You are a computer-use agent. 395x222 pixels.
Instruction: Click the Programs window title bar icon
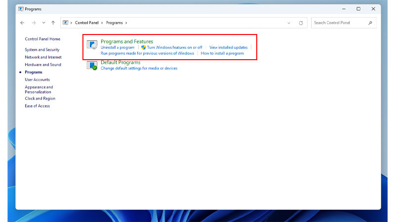[21, 9]
